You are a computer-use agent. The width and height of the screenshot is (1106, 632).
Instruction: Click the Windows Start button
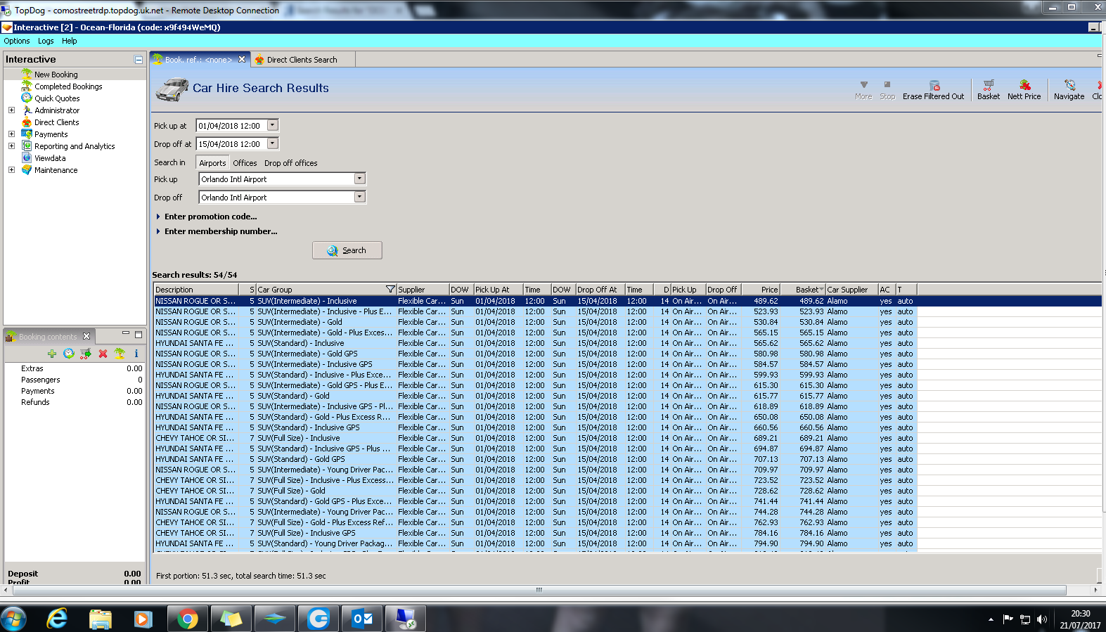coord(13,619)
